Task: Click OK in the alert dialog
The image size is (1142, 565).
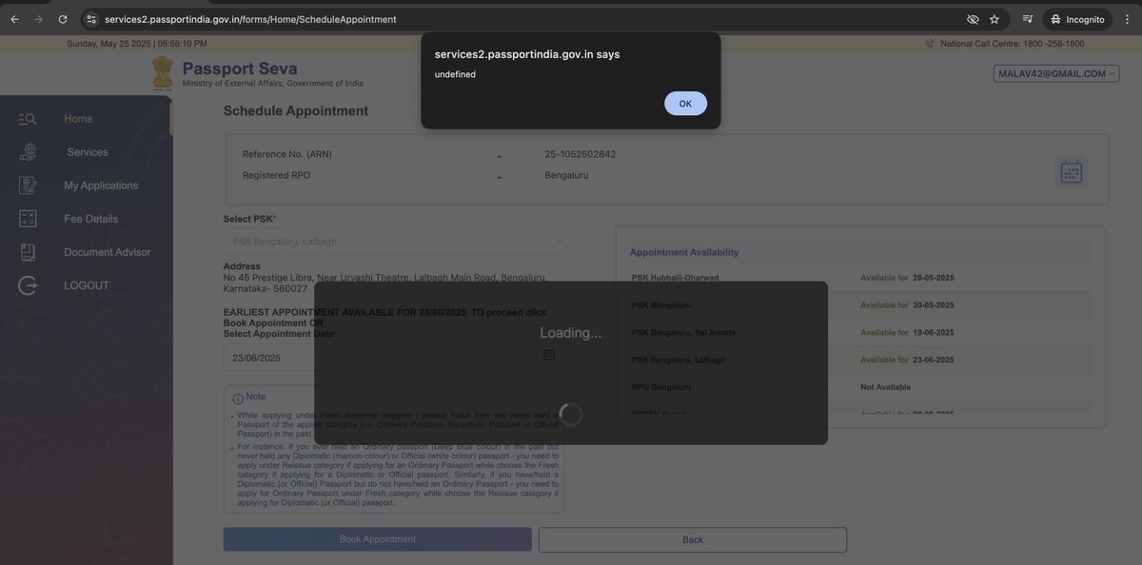Action: tap(685, 104)
